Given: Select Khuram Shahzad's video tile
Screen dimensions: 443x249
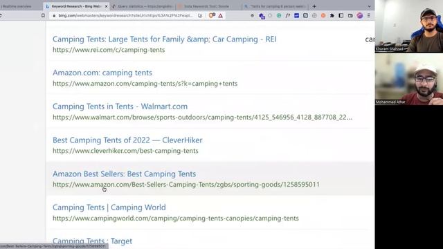Looking at the screenshot, I should [x=409, y=26].
